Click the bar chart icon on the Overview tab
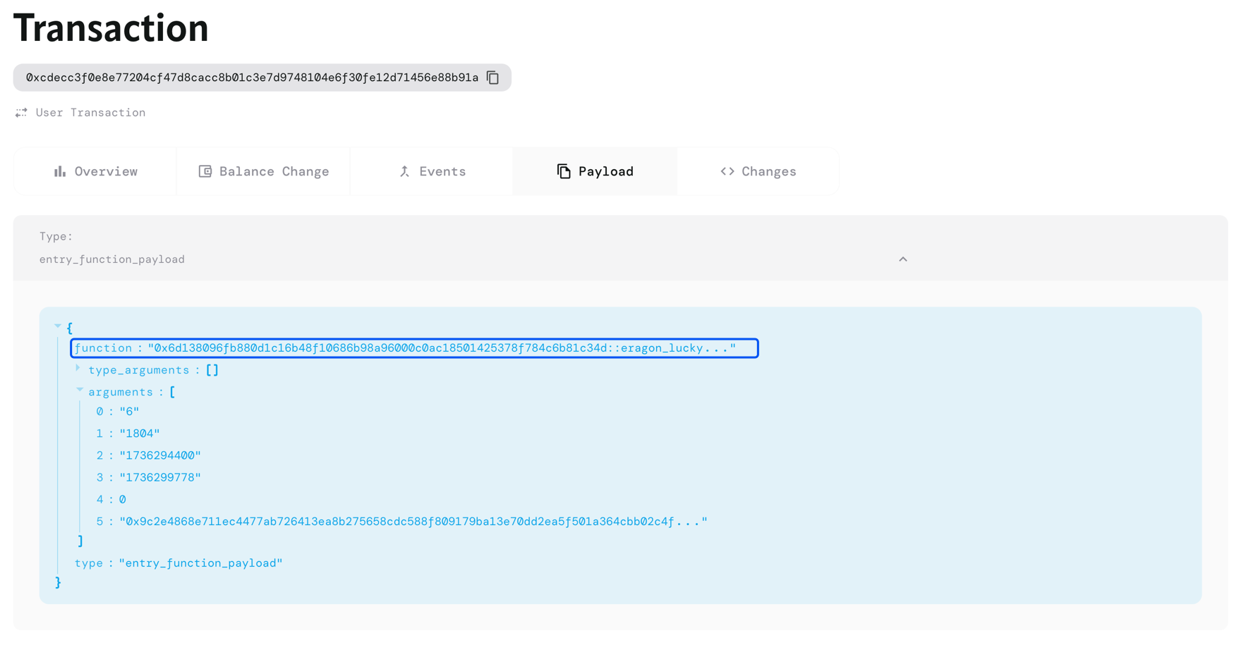The width and height of the screenshot is (1251, 652). tap(61, 171)
